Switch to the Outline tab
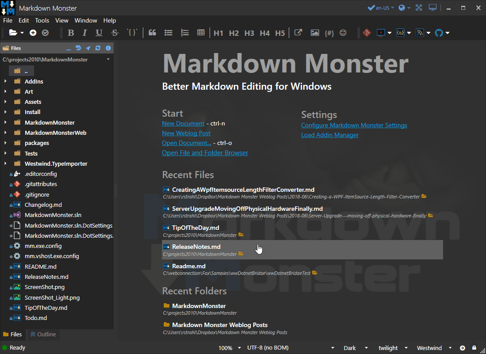The width and height of the screenshot is (486, 354). coord(42,335)
